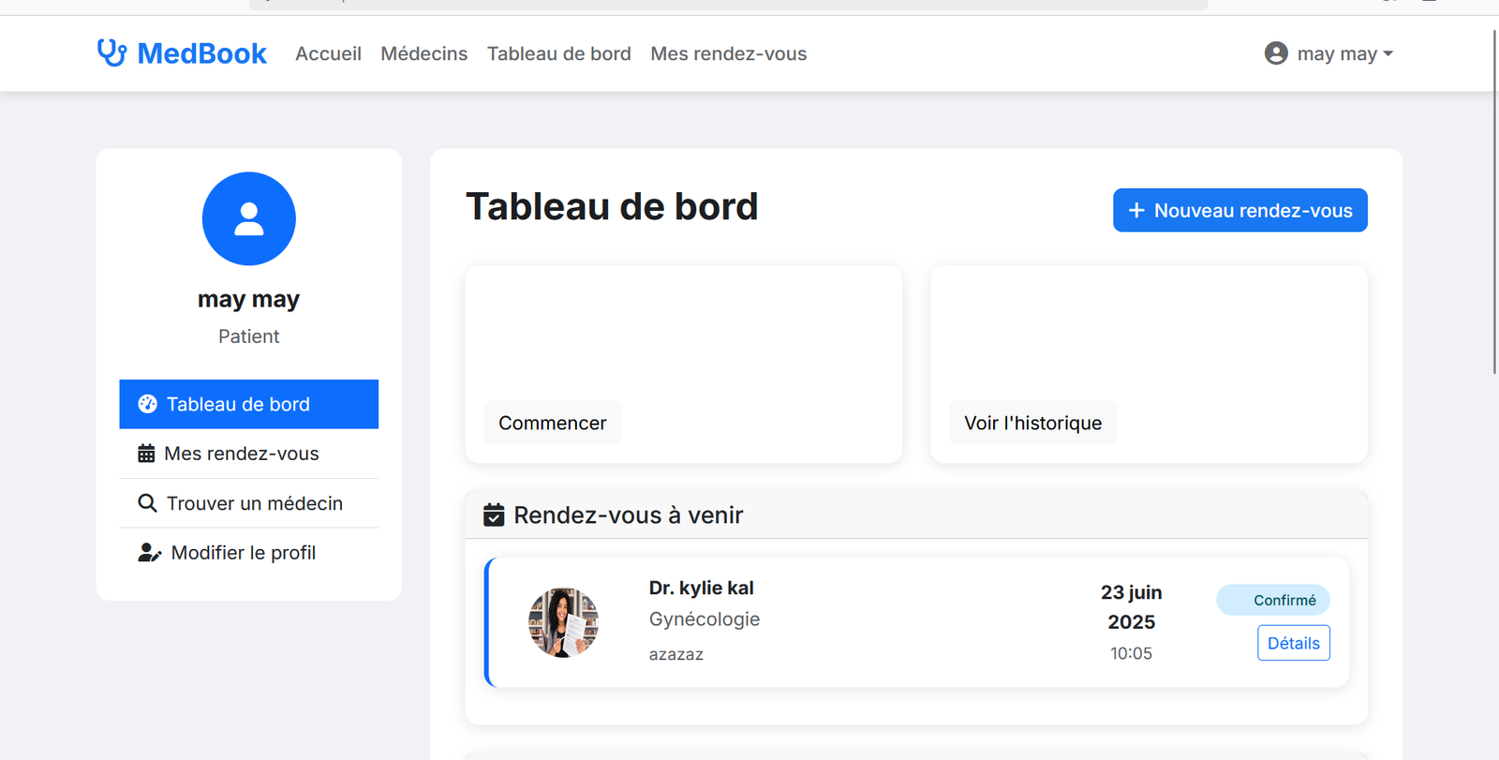The image size is (1499, 760).
Task: Click Dr. kylie kal's profile photo
Action: 563,622
